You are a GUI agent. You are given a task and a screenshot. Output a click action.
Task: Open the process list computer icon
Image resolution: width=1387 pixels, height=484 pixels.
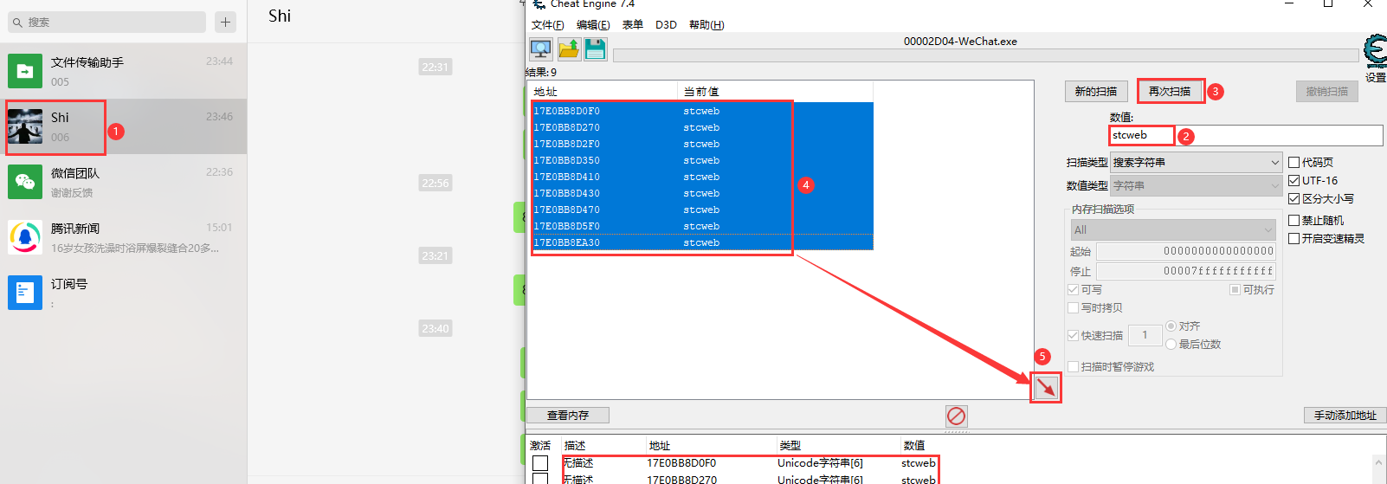(541, 49)
